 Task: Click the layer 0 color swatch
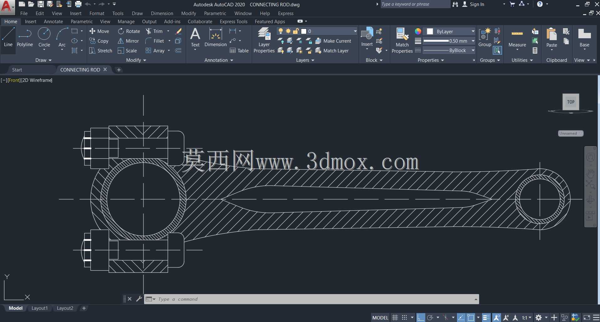(x=303, y=31)
